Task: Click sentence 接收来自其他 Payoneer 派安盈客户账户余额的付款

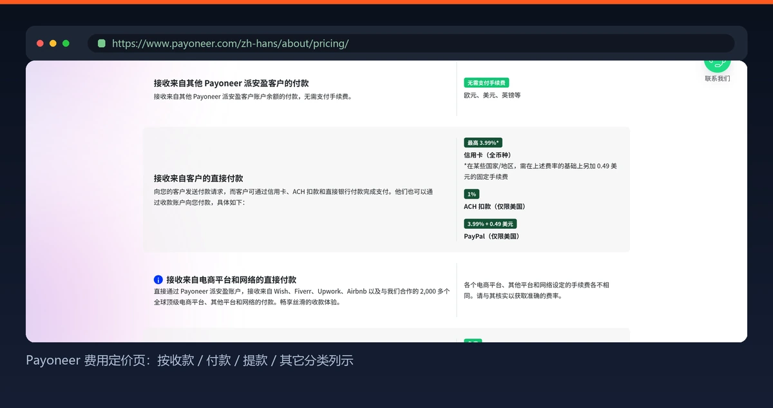Action: coord(253,97)
